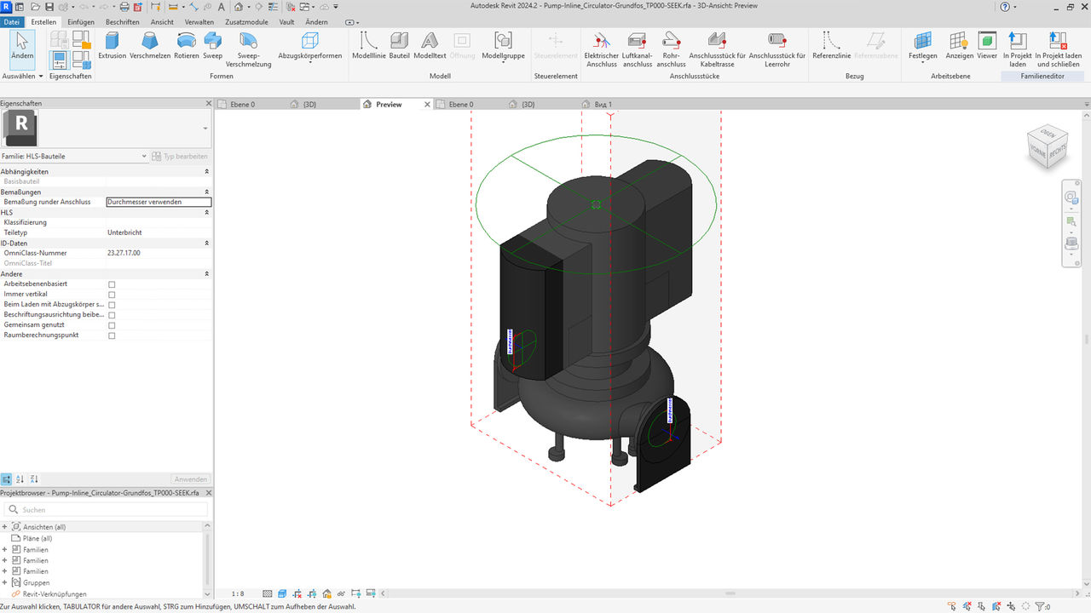
Task: Add a Luftkanalanschluss connector
Action: coord(638,49)
